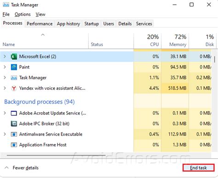Click the 0.4% CPU cell

pos(147,134)
